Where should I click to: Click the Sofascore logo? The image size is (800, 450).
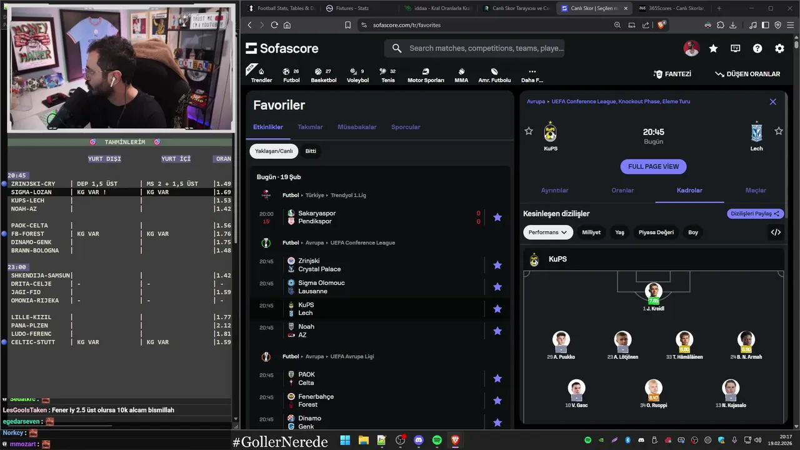point(282,48)
